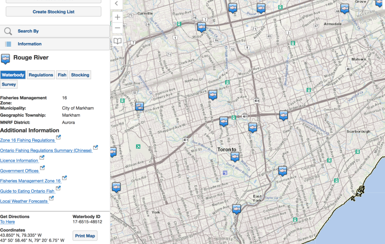Click the fish marker near Finch Ave W
385x244 pixels.
tap(139, 106)
